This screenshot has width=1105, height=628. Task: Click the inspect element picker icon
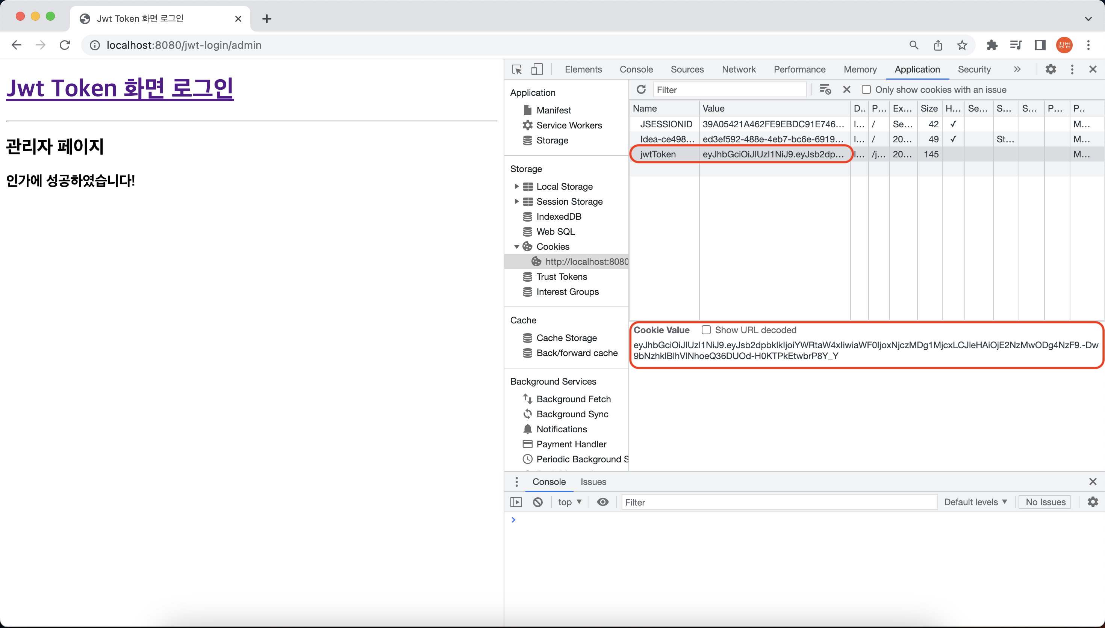click(516, 69)
